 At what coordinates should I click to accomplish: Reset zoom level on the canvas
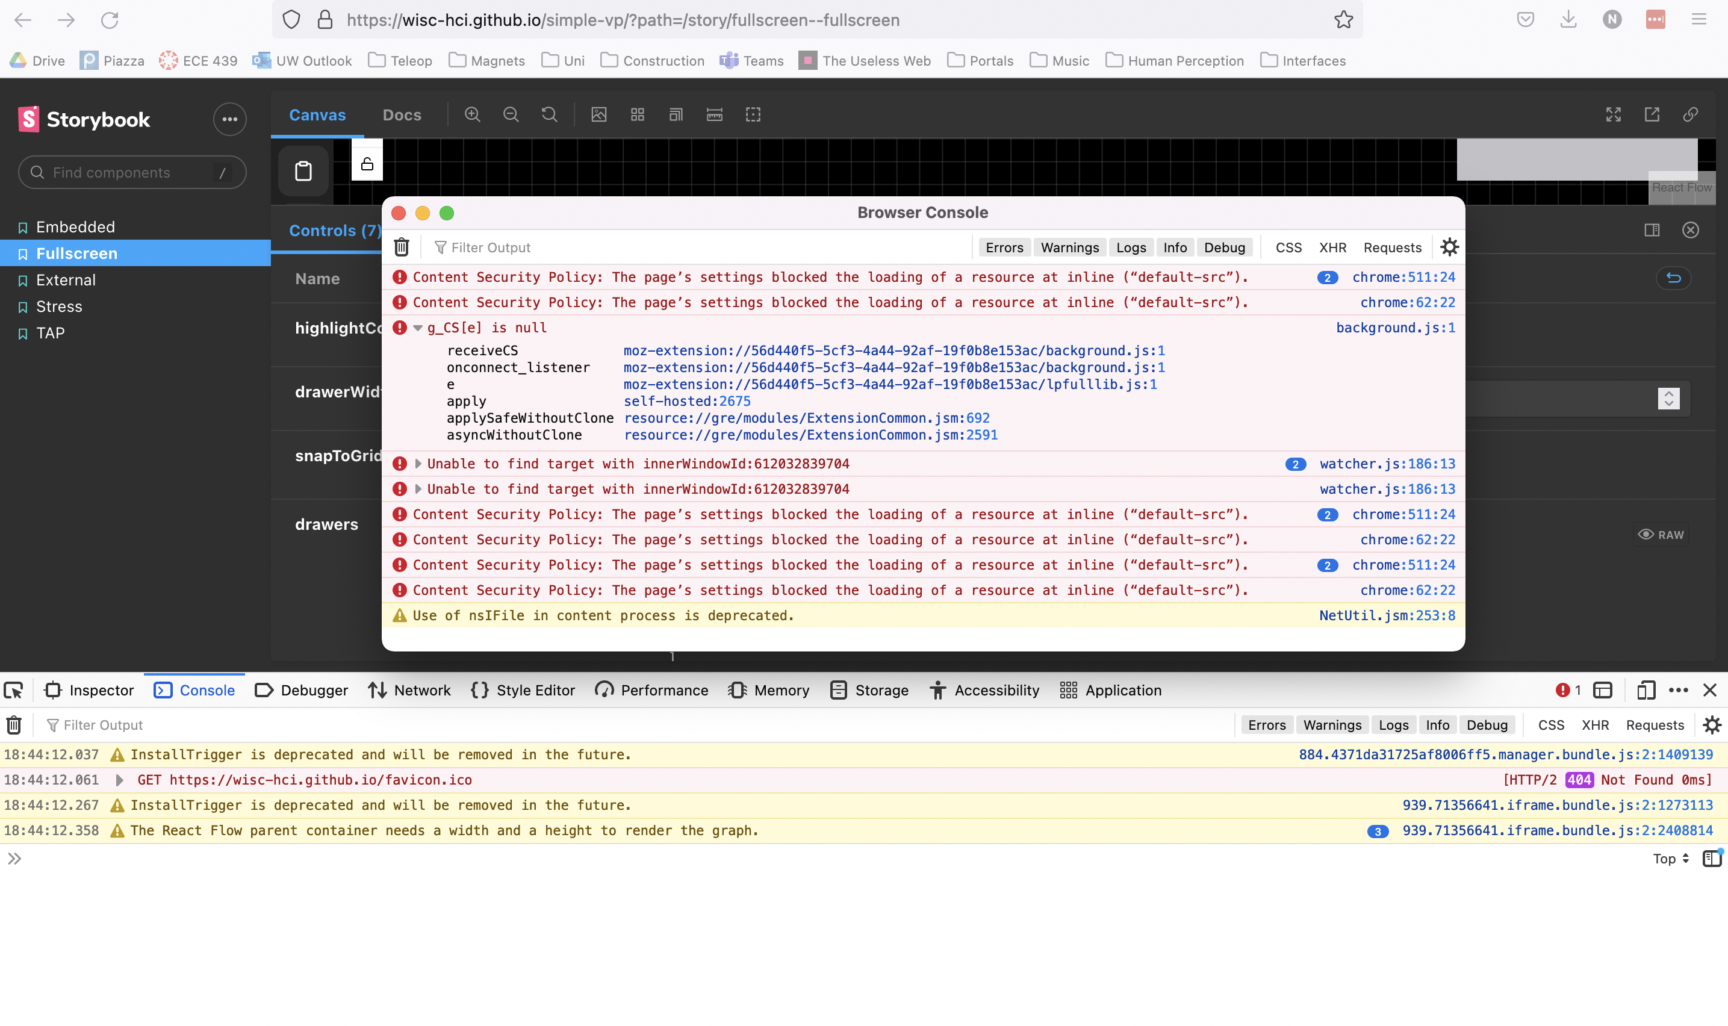pos(549,115)
